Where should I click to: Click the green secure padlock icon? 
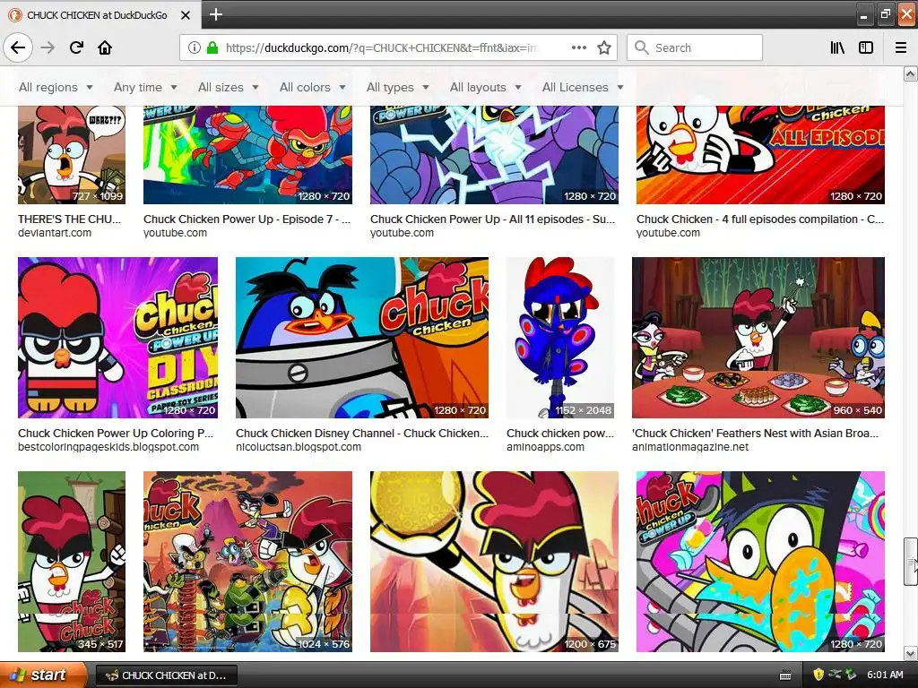[x=212, y=47]
